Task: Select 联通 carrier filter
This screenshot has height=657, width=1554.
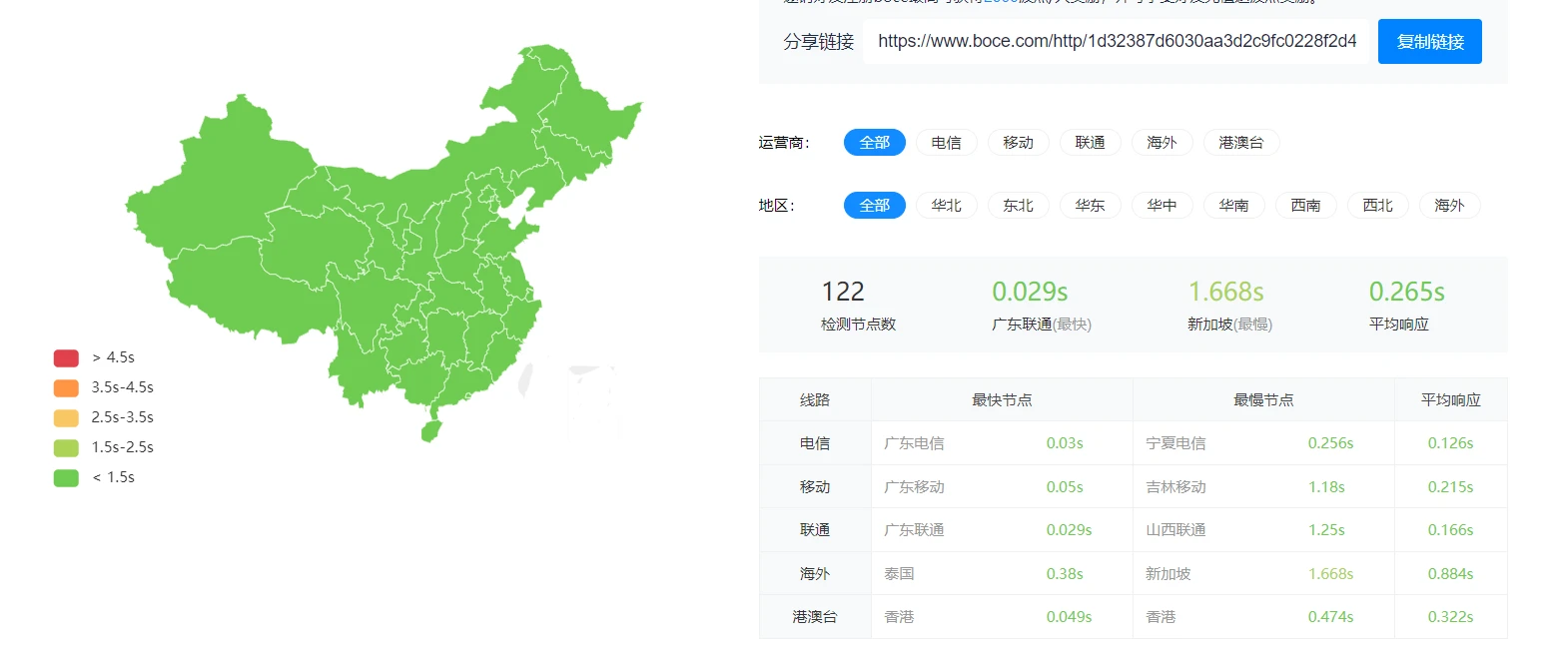Action: pyautogui.click(x=1090, y=143)
